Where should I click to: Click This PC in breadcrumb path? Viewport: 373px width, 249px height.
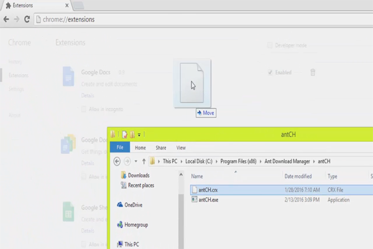(x=170, y=161)
